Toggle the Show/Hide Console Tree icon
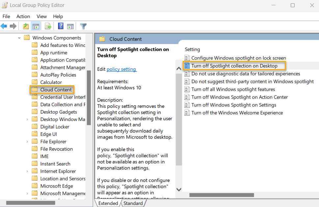The image size is (319, 207). pyautogui.click(x=36, y=26)
